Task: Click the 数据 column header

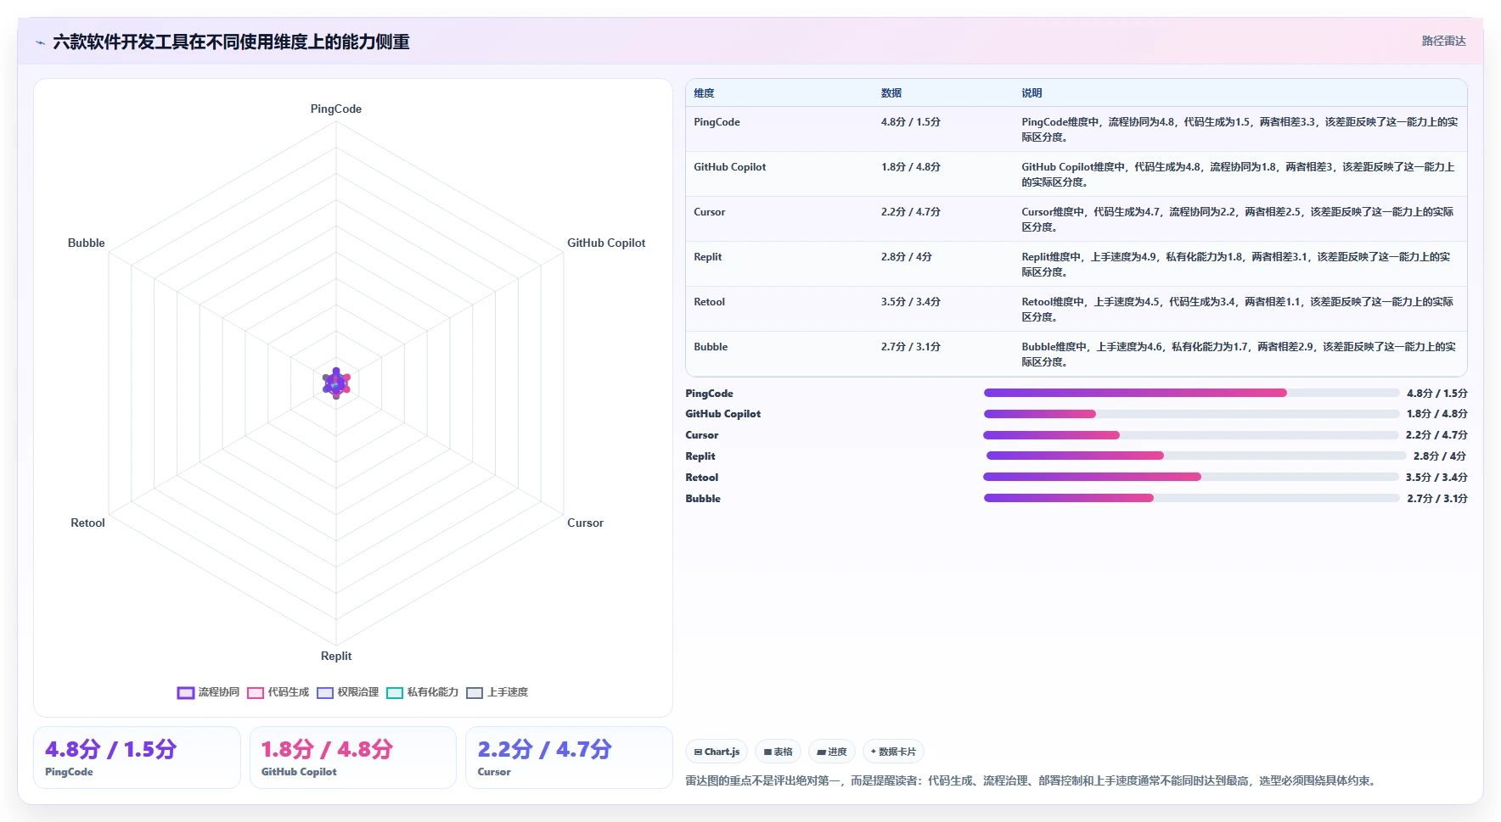Action: click(891, 93)
